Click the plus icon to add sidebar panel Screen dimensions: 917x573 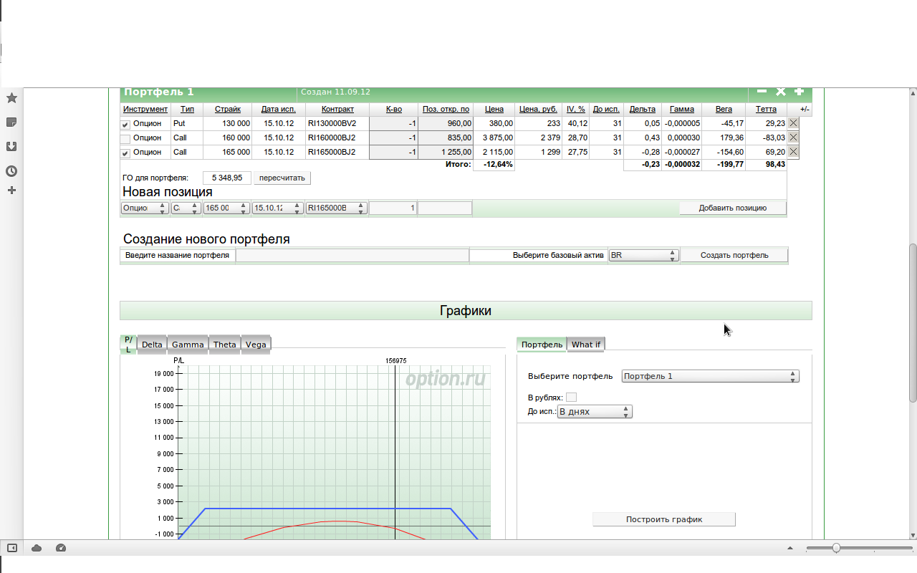(x=11, y=191)
